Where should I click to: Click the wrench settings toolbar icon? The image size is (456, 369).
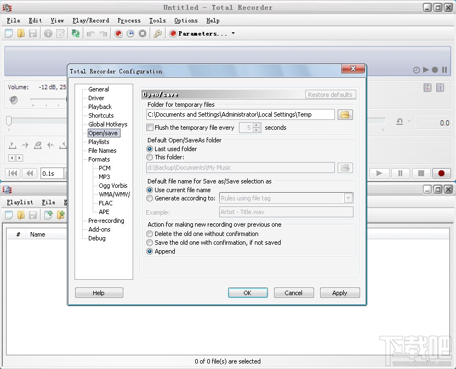[x=157, y=34]
